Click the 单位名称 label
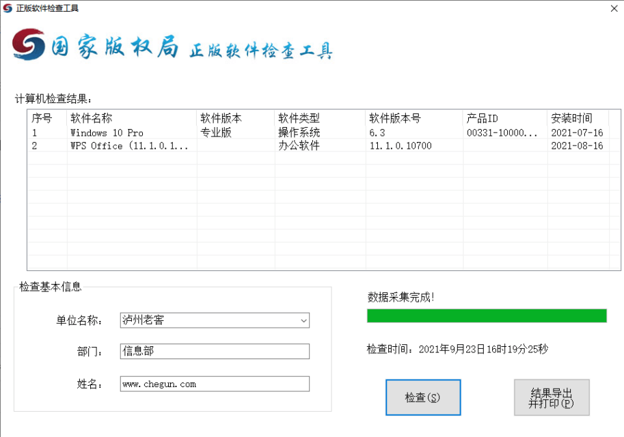The height and width of the screenshot is (437, 624). [x=79, y=320]
